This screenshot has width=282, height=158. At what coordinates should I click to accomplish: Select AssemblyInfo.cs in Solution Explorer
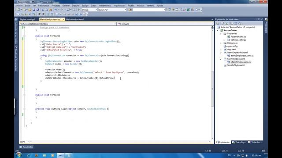[x=238, y=37]
